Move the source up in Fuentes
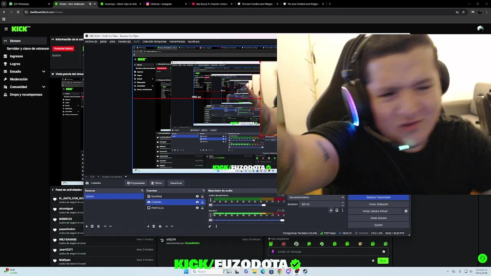491x276 pixels. pyautogui.click(x=166, y=226)
